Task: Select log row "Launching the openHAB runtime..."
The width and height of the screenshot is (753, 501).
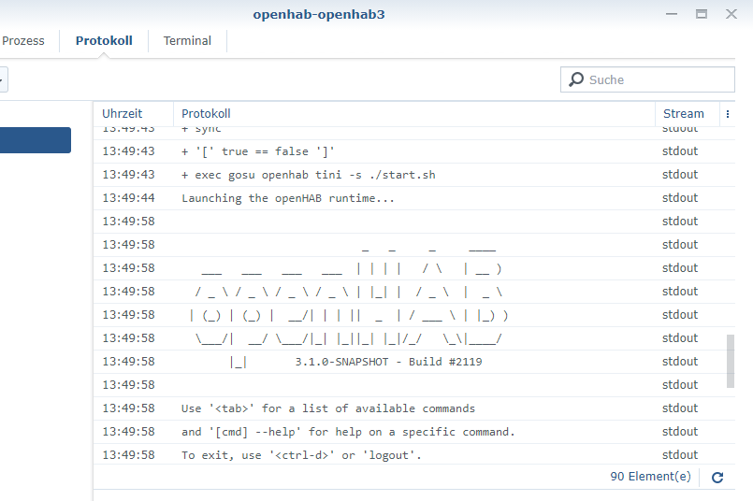Action: coord(414,198)
